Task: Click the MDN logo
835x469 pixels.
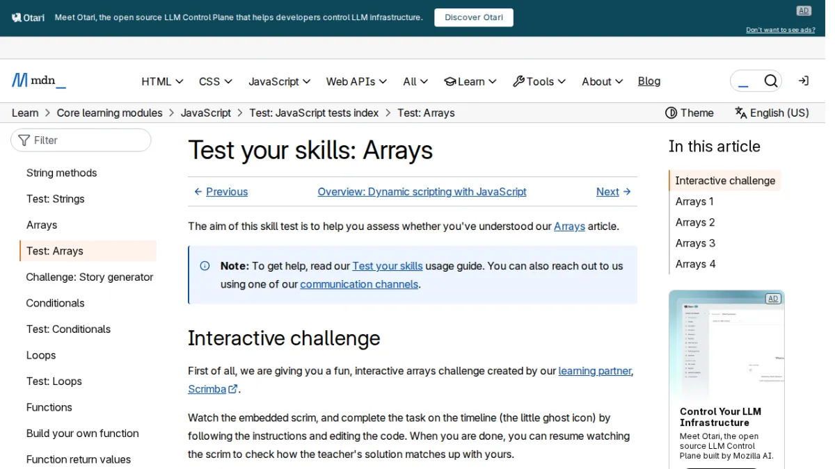Action: tap(39, 81)
